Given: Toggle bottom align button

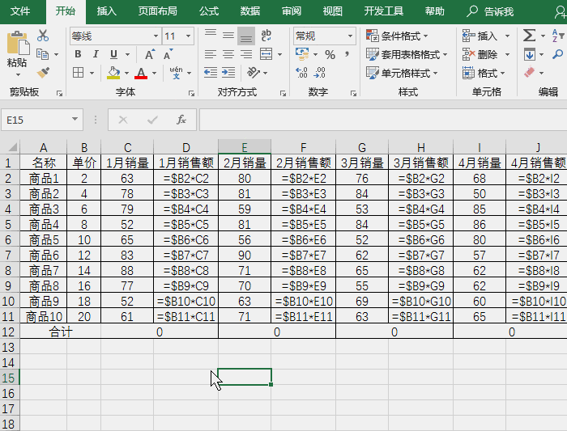Looking at the screenshot, I should [x=246, y=36].
